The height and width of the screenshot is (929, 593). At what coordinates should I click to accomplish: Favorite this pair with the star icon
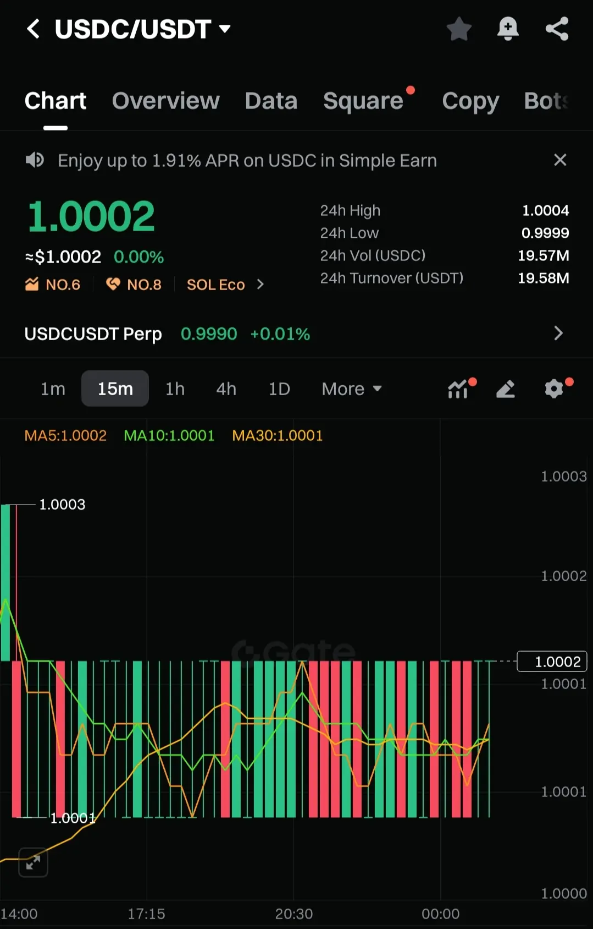459,29
